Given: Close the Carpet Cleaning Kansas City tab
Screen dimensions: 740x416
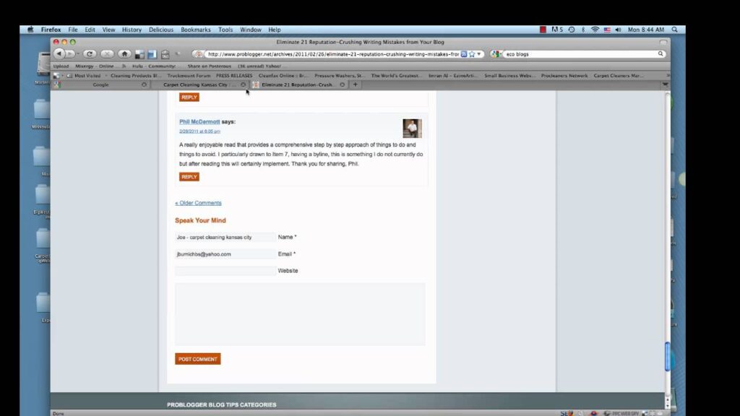Looking at the screenshot, I should tap(243, 85).
